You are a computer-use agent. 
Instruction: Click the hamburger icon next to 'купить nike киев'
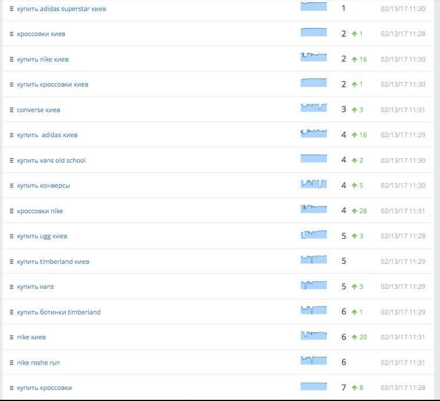[x=12, y=59]
